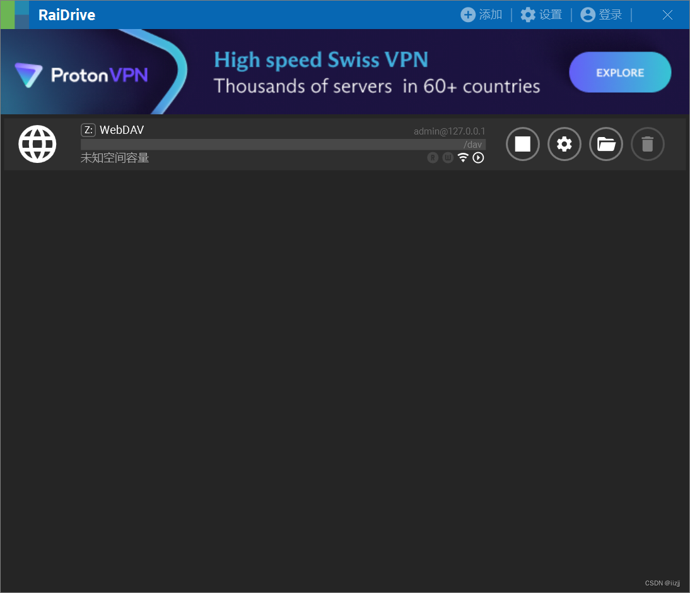
Task: Open WebDAV drive settings gear
Action: (564, 144)
